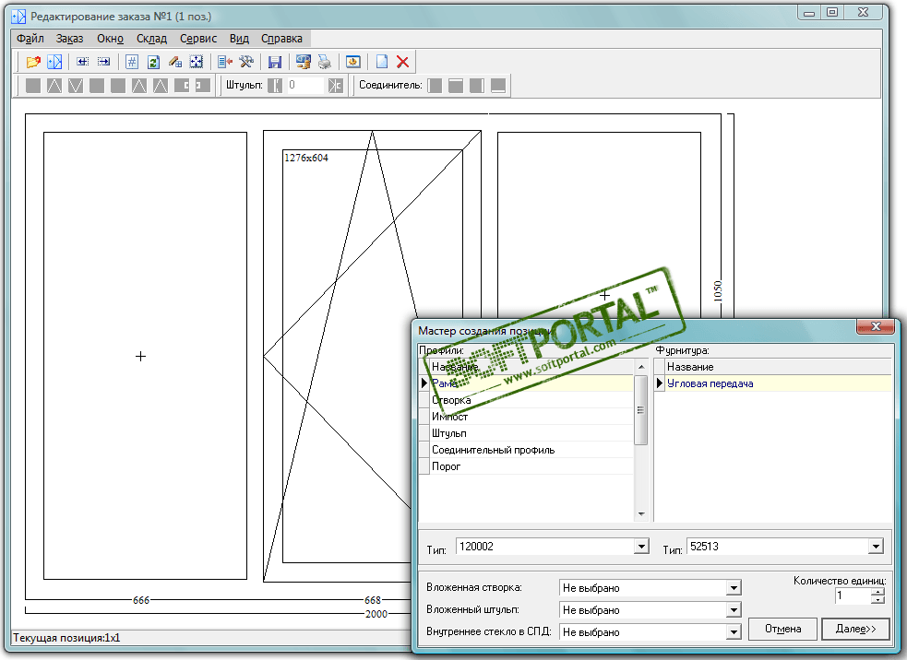
Task: Click the icon left of the Штульп field
Action: point(275,86)
